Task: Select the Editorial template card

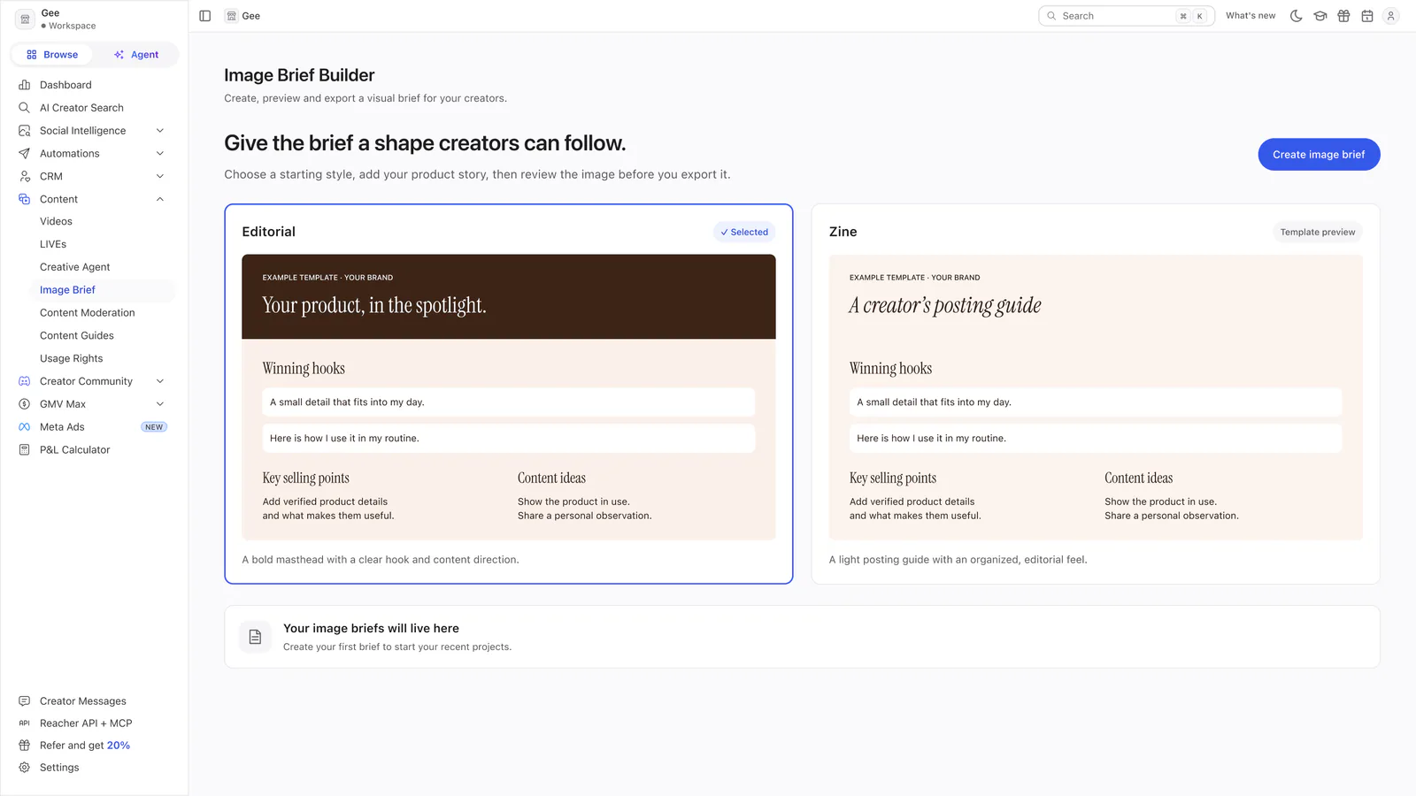Action: click(x=509, y=394)
